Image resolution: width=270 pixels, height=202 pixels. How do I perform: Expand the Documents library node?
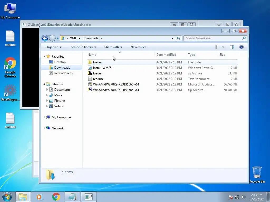click(47, 89)
